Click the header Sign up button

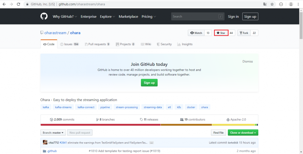[250, 17]
